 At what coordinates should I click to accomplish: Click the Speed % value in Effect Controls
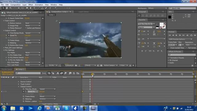27,35
